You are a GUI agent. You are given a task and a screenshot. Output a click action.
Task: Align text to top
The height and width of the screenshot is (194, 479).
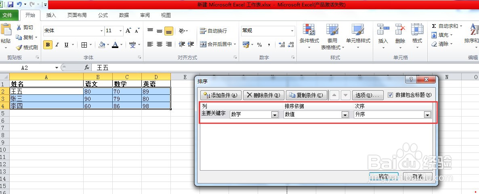coord(150,31)
